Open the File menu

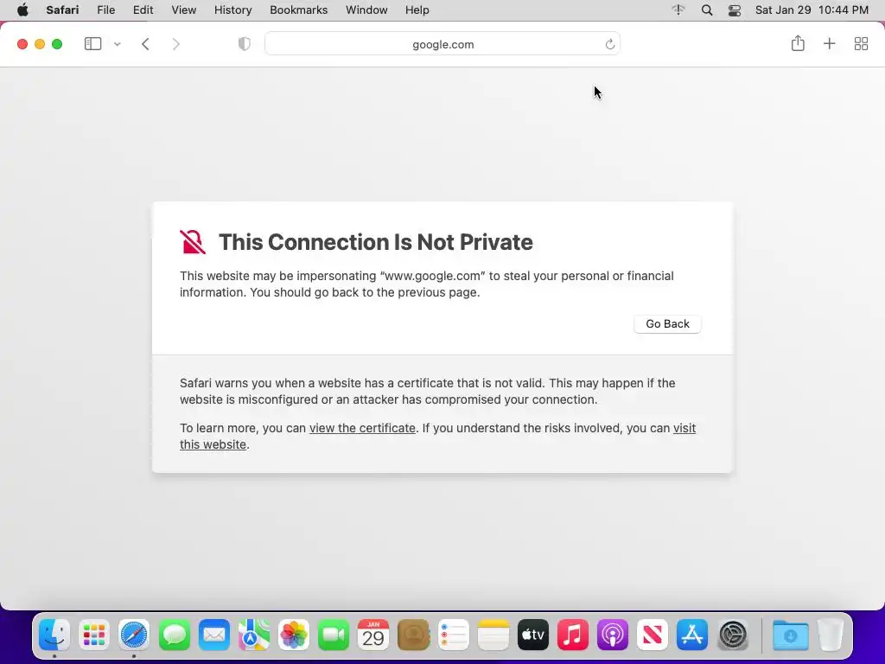pyautogui.click(x=105, y=10)
